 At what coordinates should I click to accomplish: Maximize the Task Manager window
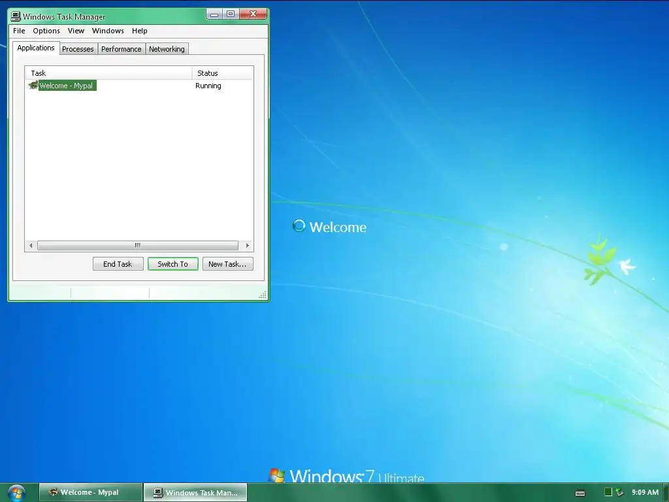tap(231, 14)
